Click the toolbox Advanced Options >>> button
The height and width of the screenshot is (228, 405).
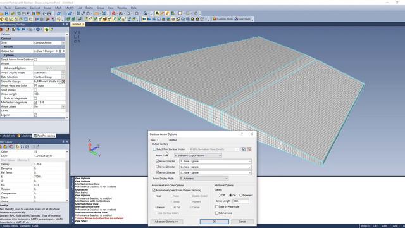coord(49,68)
